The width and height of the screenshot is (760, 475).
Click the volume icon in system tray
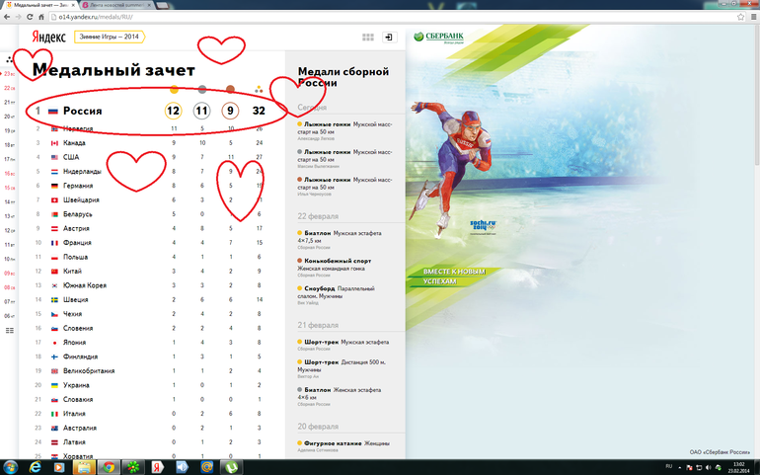(708, 468)
